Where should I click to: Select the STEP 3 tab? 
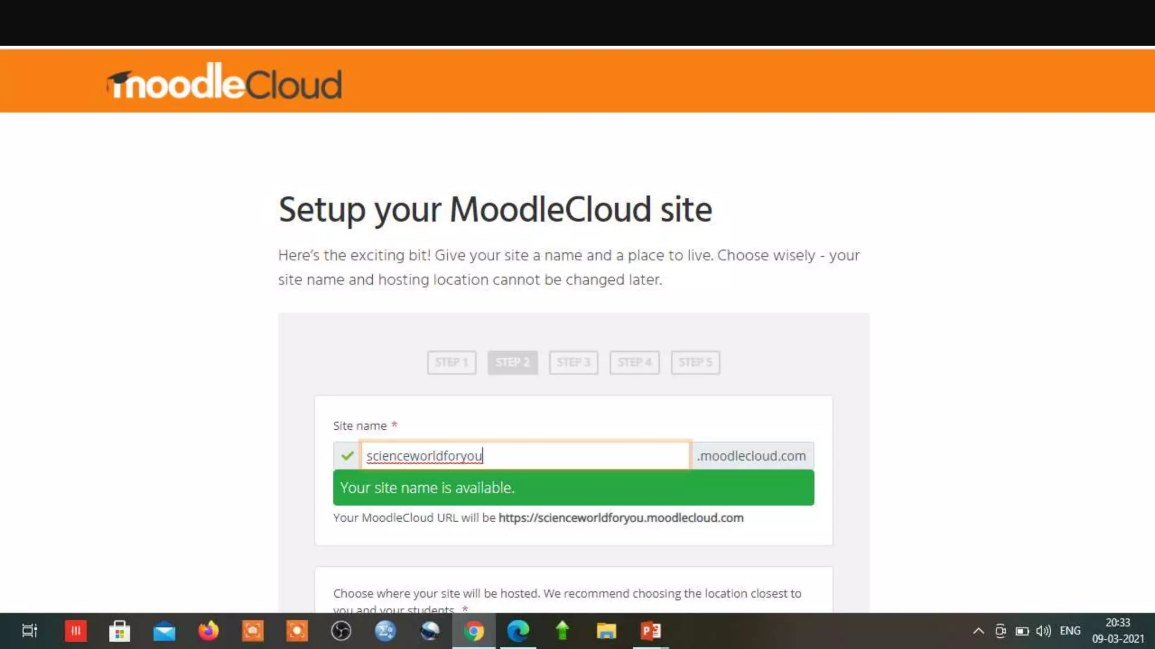tap(574, 362)
